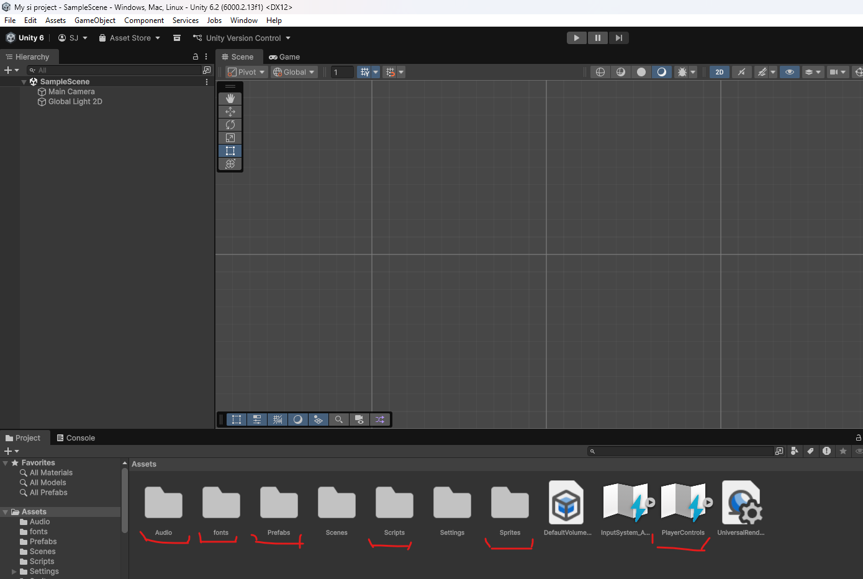
Task: Select the Rect tool in scene toolbar
Action: 230,151
